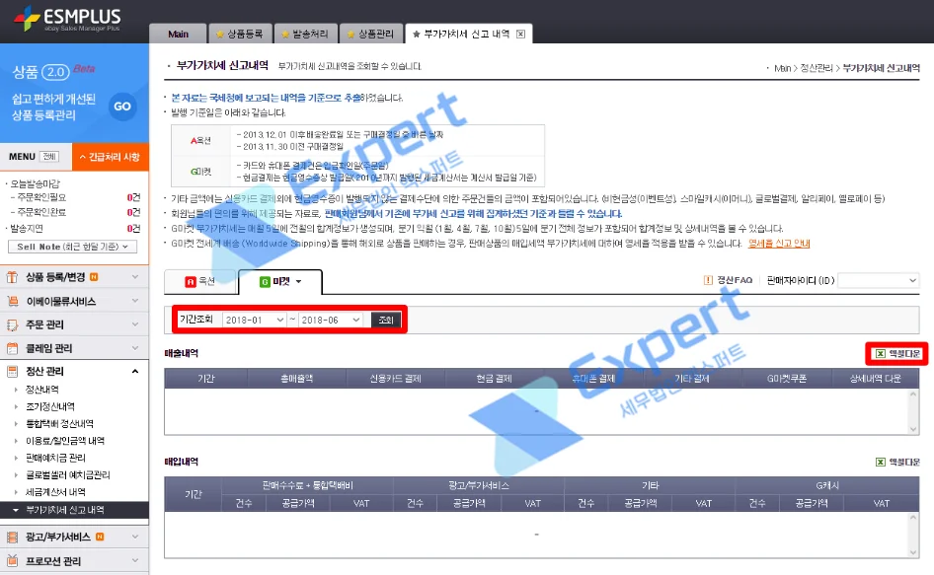Open the Main tab
The height and width of the screenshot is (575, 934).
pos(178,34)
